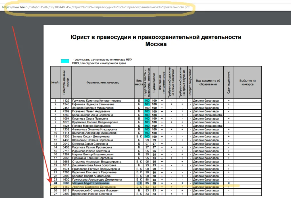Select the name 'Фагманова Эльвина Ильдаровна'

94,129
